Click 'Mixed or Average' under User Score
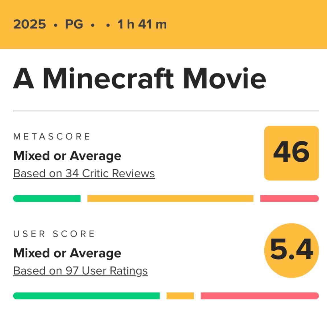Screen dimensions: 327x312 67,253
